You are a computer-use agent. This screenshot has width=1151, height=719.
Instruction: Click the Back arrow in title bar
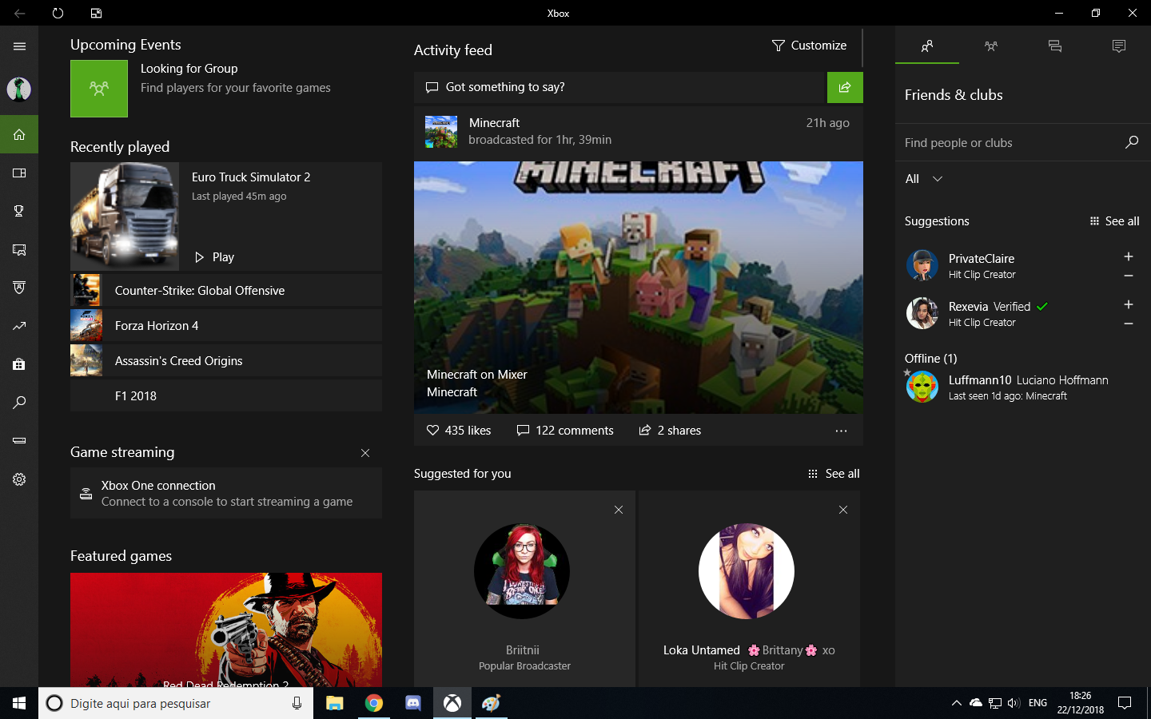point(19,13)
